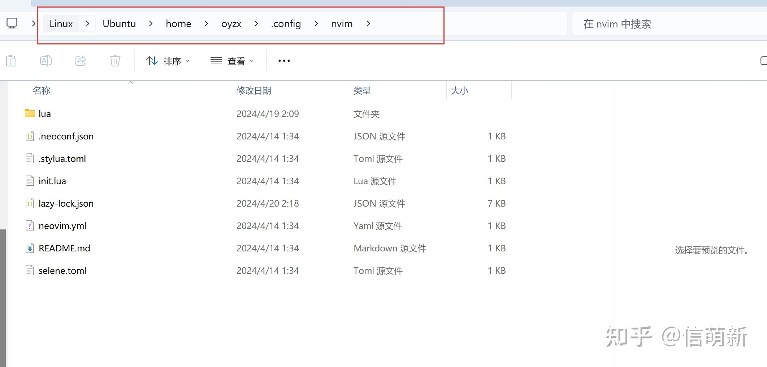This screenshot has width=767, height=367.
Task: Navigate to the .config breadcrumb
Action: click(286, 23)
